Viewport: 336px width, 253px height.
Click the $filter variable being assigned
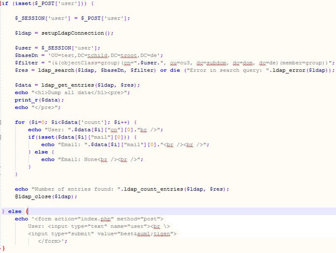pos(26,63)
